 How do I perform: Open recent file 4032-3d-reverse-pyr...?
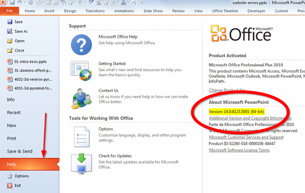tap(29, 79)
